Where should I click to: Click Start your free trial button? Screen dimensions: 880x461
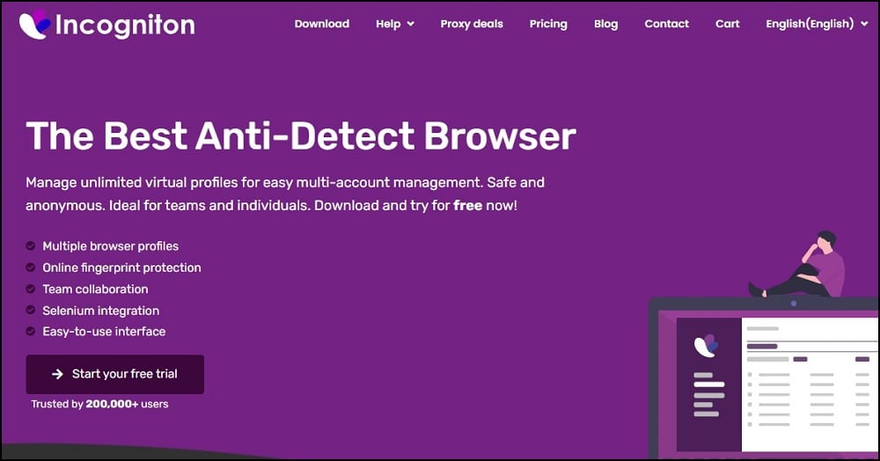[115, 374]
